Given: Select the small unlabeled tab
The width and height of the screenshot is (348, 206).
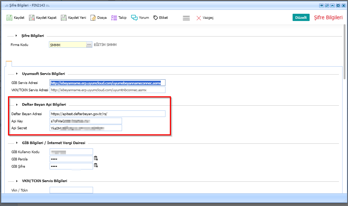Looking at the screenshot, I should (9, 63).
